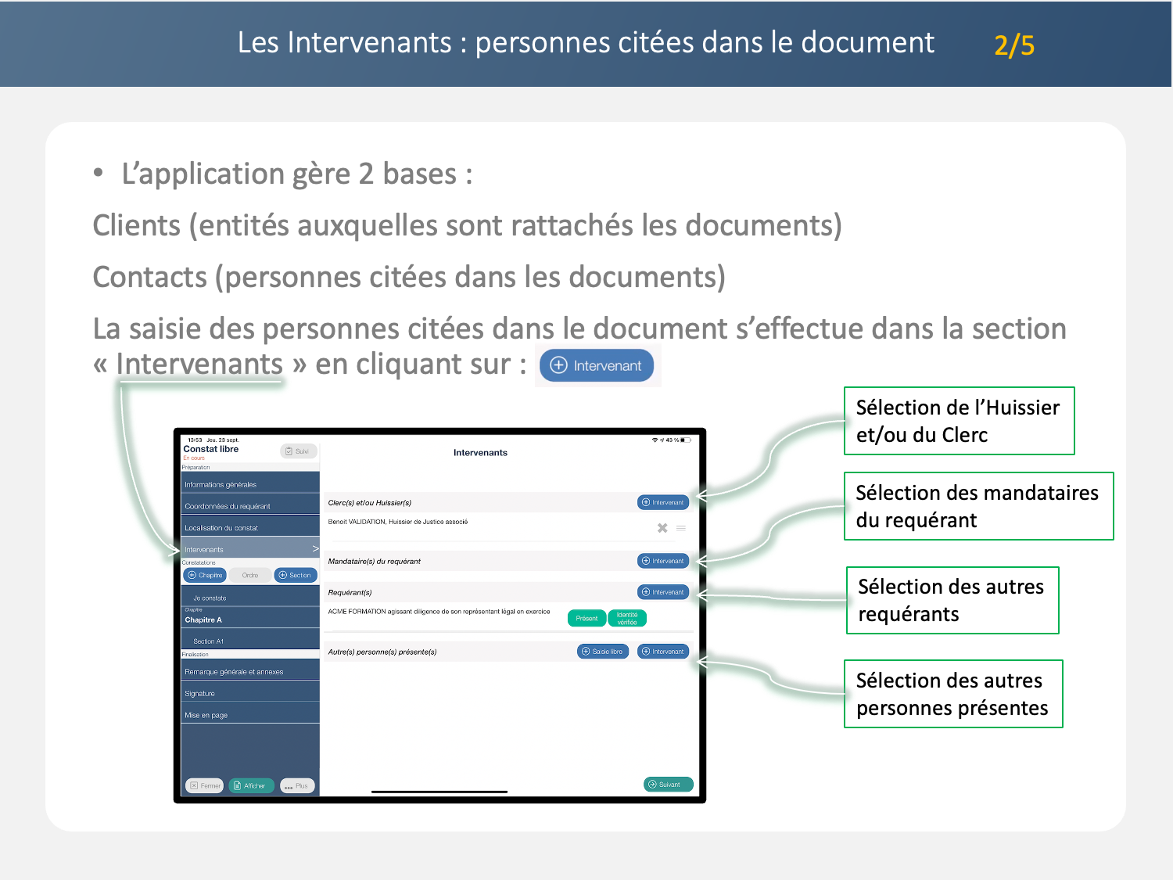Toggle the Ordre button in Constatations
Viewport: 1173px width, 880px height.
[x=250, y=575]
